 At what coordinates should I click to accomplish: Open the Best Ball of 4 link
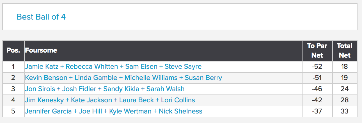point(41,17)
